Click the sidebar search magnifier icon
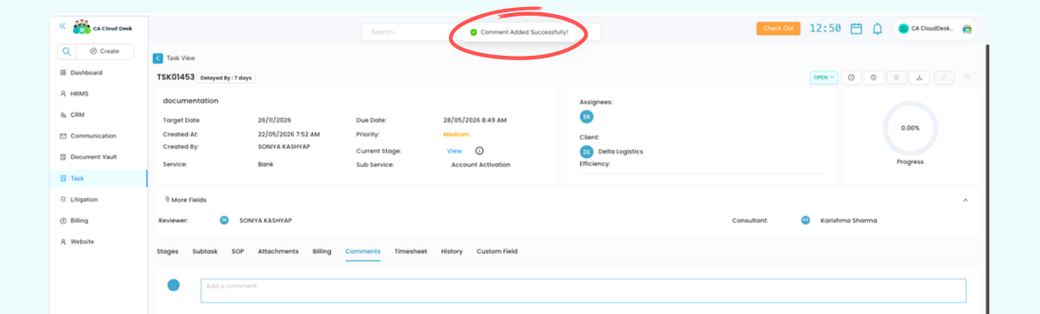The height and width of the screenshot is (314, 1040). pyautogui.click(x=67, y=51)
